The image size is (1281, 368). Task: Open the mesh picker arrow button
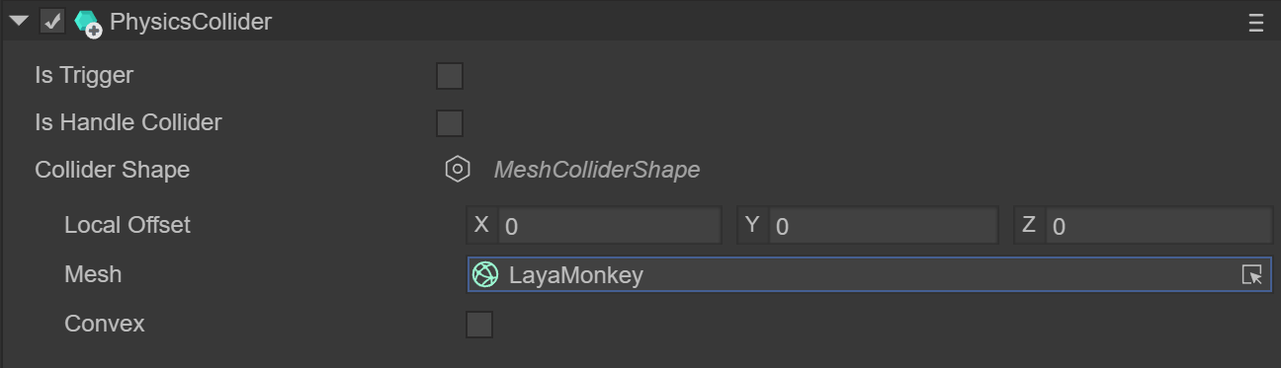[1252, 275]
